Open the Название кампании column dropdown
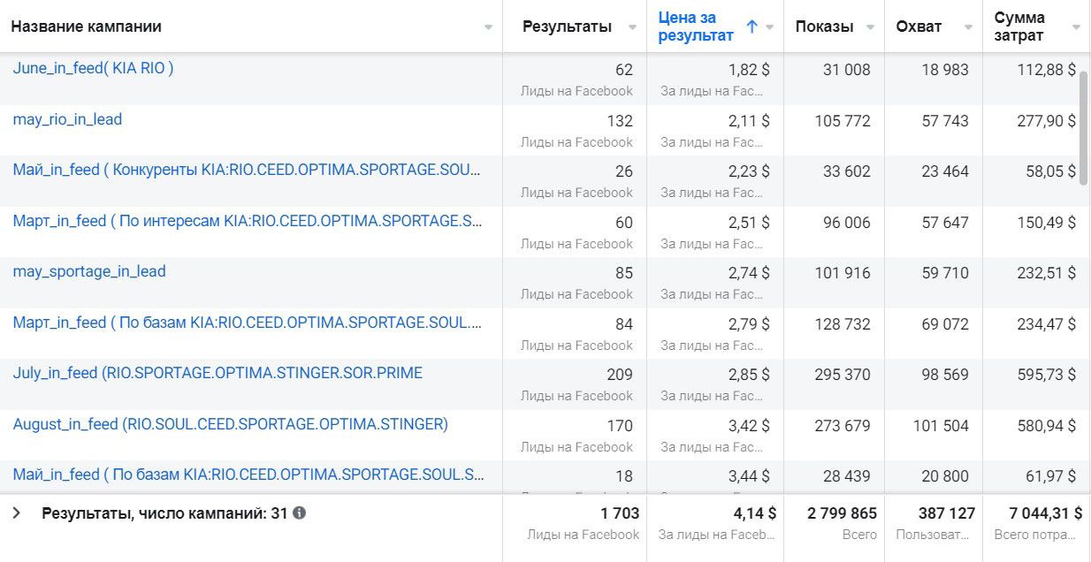1091x562 pixels. pyautogui.click(x=488, y=27)
